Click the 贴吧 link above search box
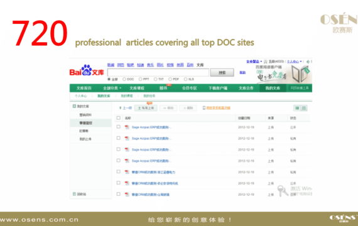This screenshot has height=226, width=358. point(131,65)
